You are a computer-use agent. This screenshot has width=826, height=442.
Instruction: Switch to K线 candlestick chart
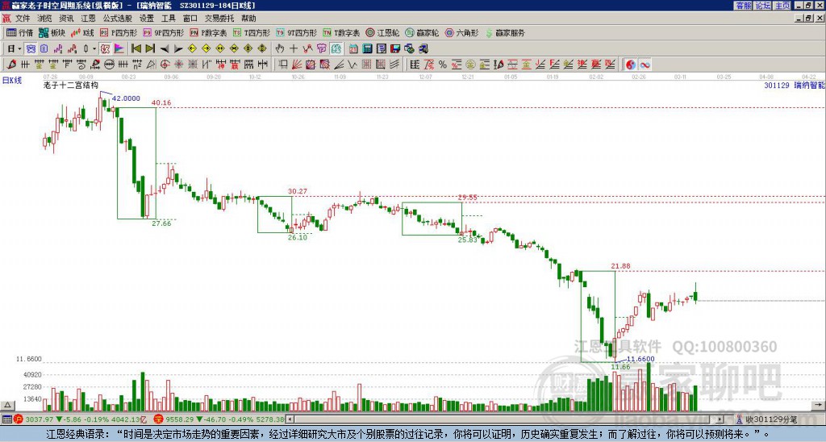pos(82,32)
